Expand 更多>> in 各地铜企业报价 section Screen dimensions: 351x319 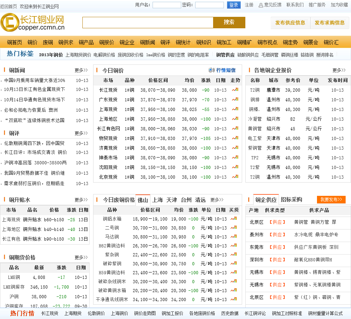click(x=339, y=70)
